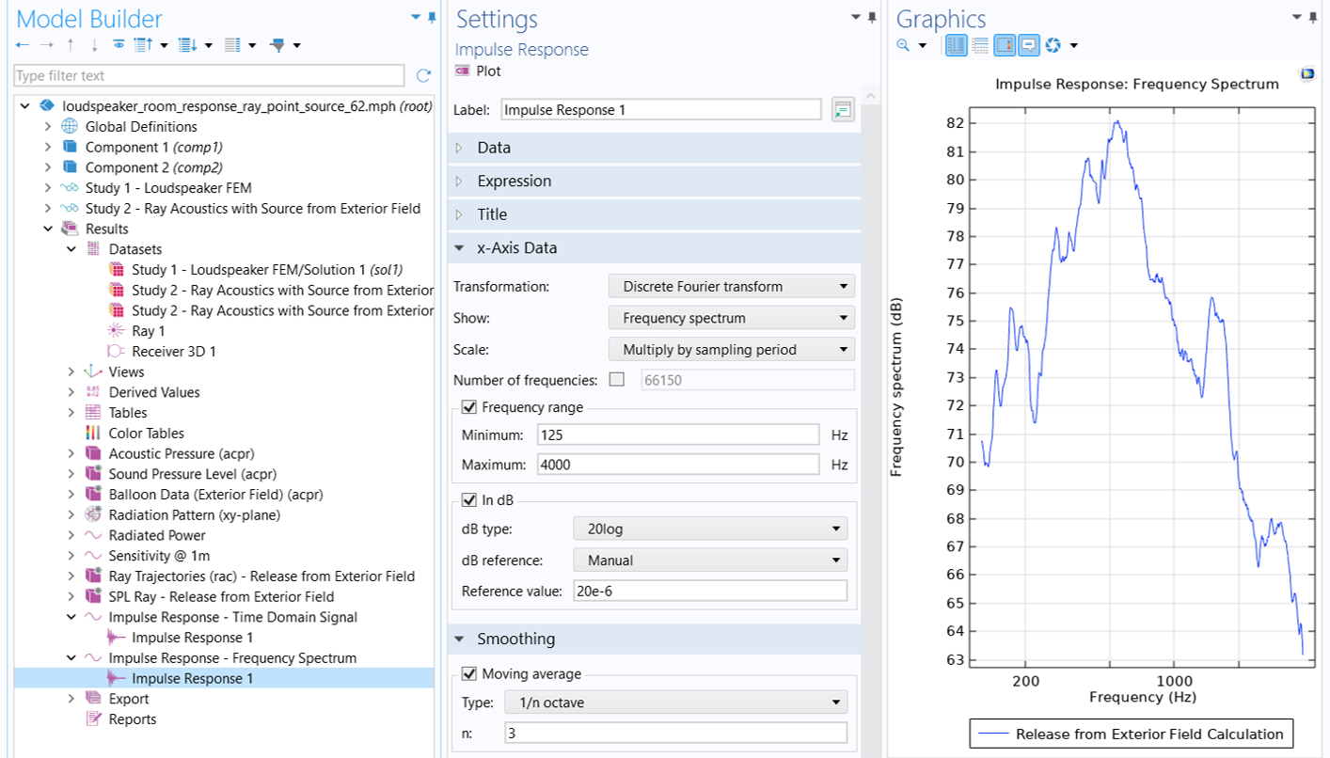Click the Expand All list icon

186,44
